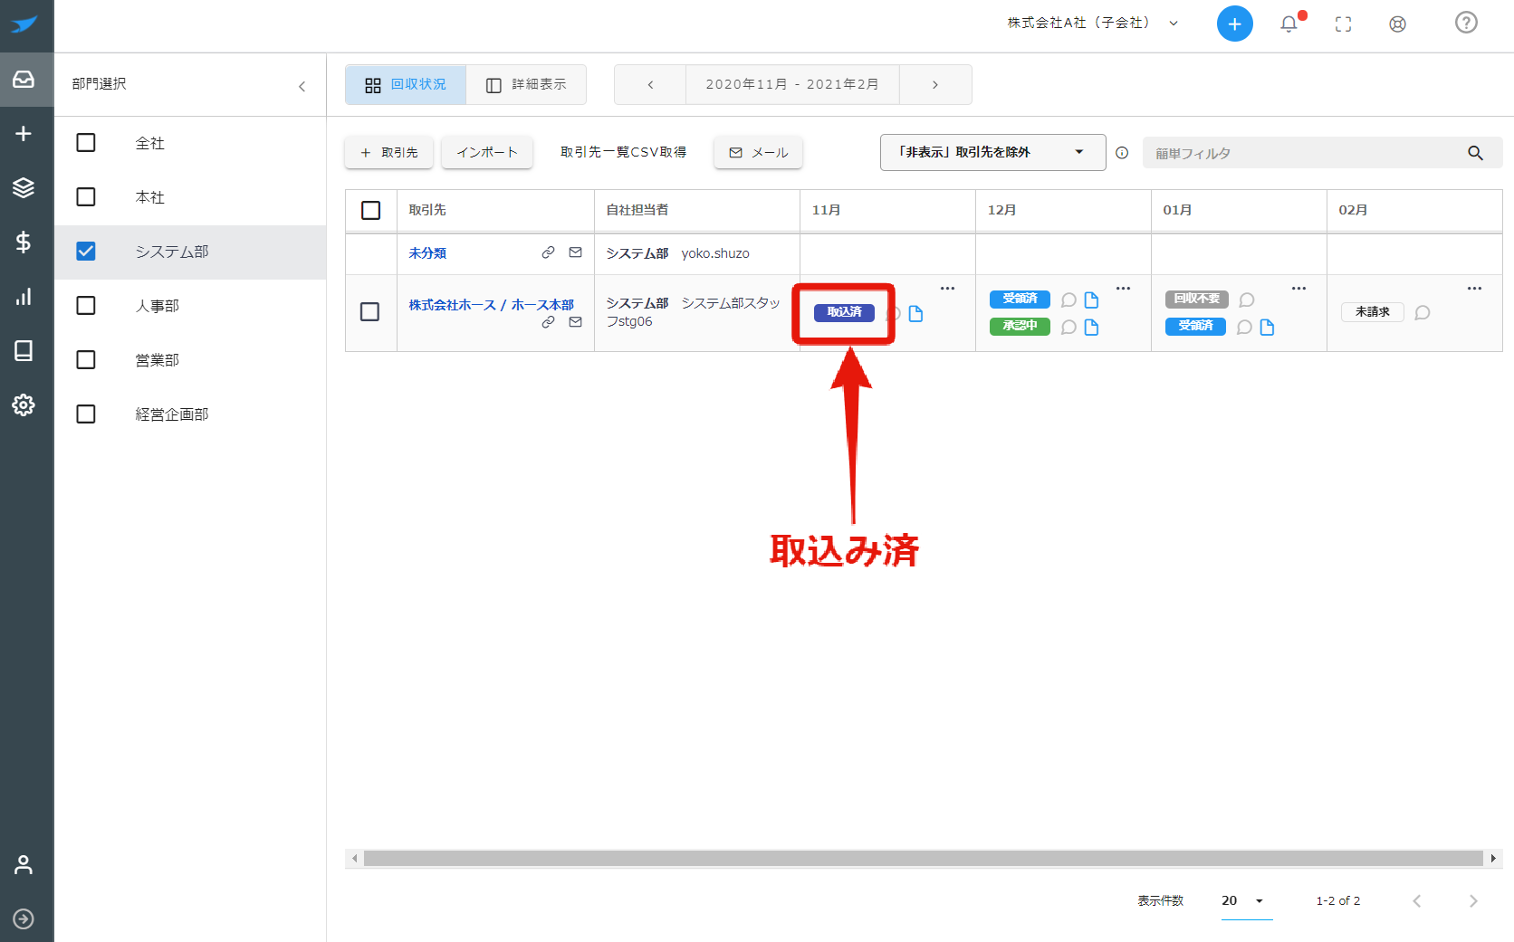Click the horizontal scrollbar thumb
The image size is (1514, 942).
(x=923, y=859)
